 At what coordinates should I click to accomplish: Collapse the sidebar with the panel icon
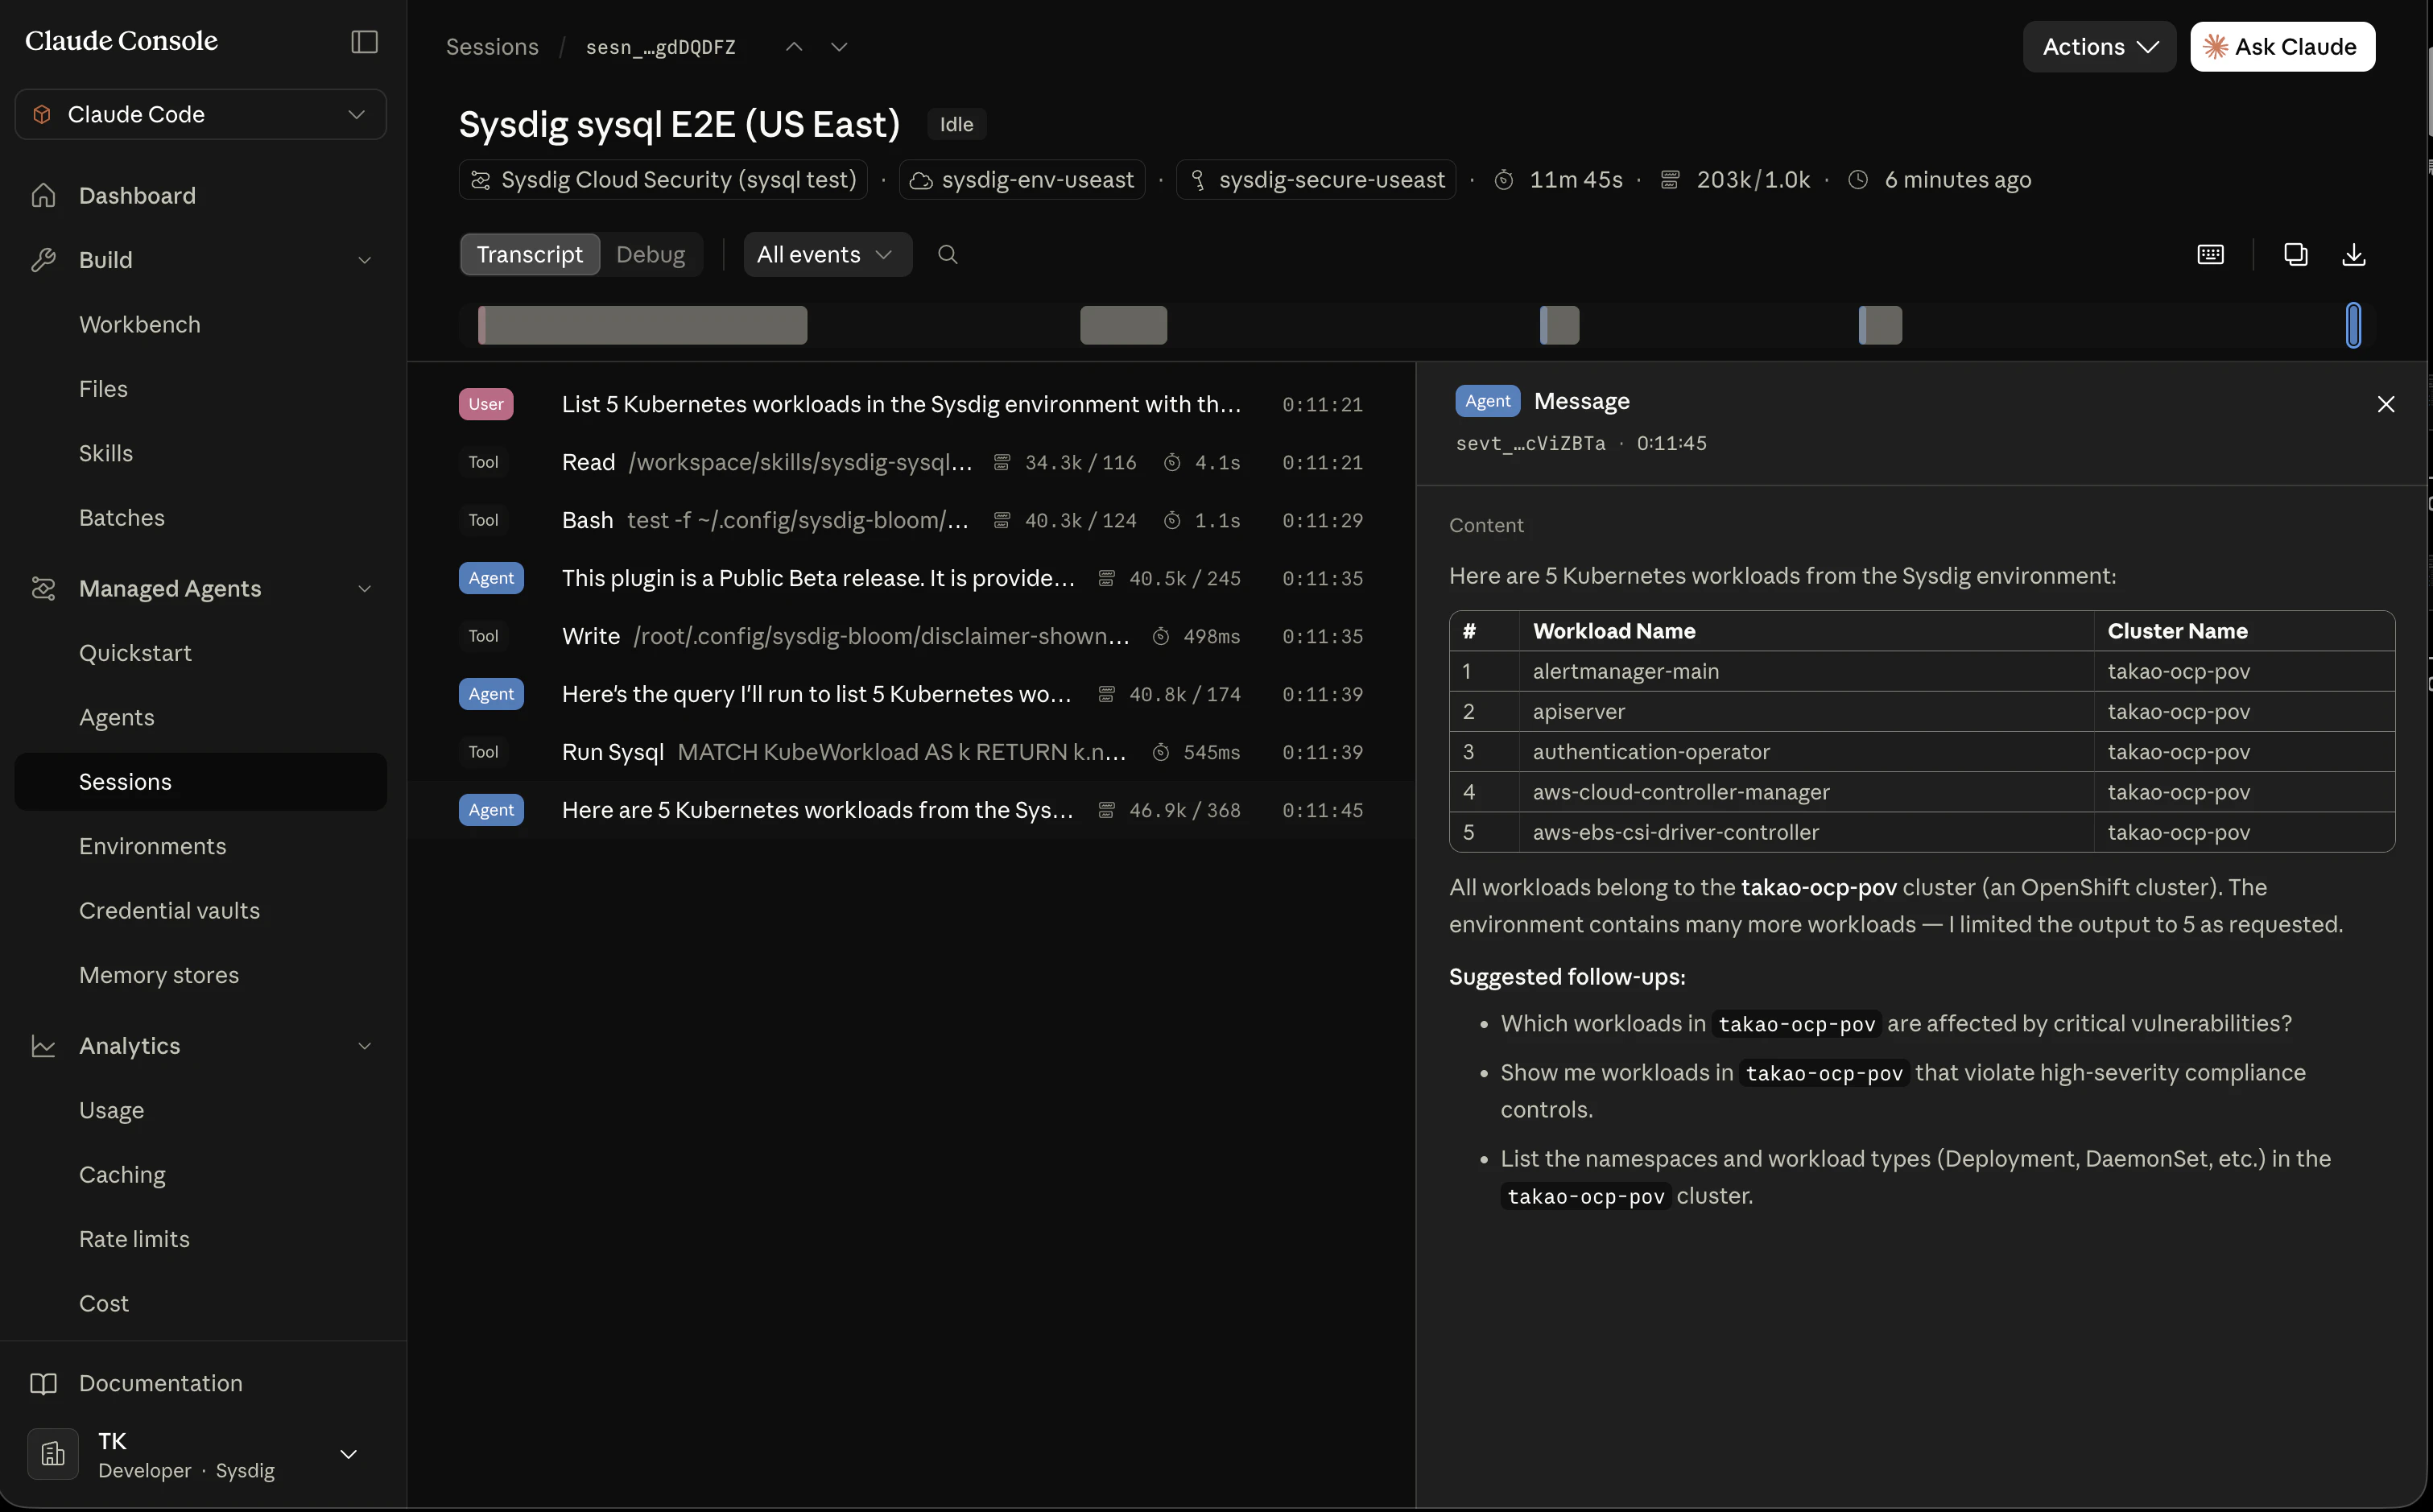click(x=364, y=41)
